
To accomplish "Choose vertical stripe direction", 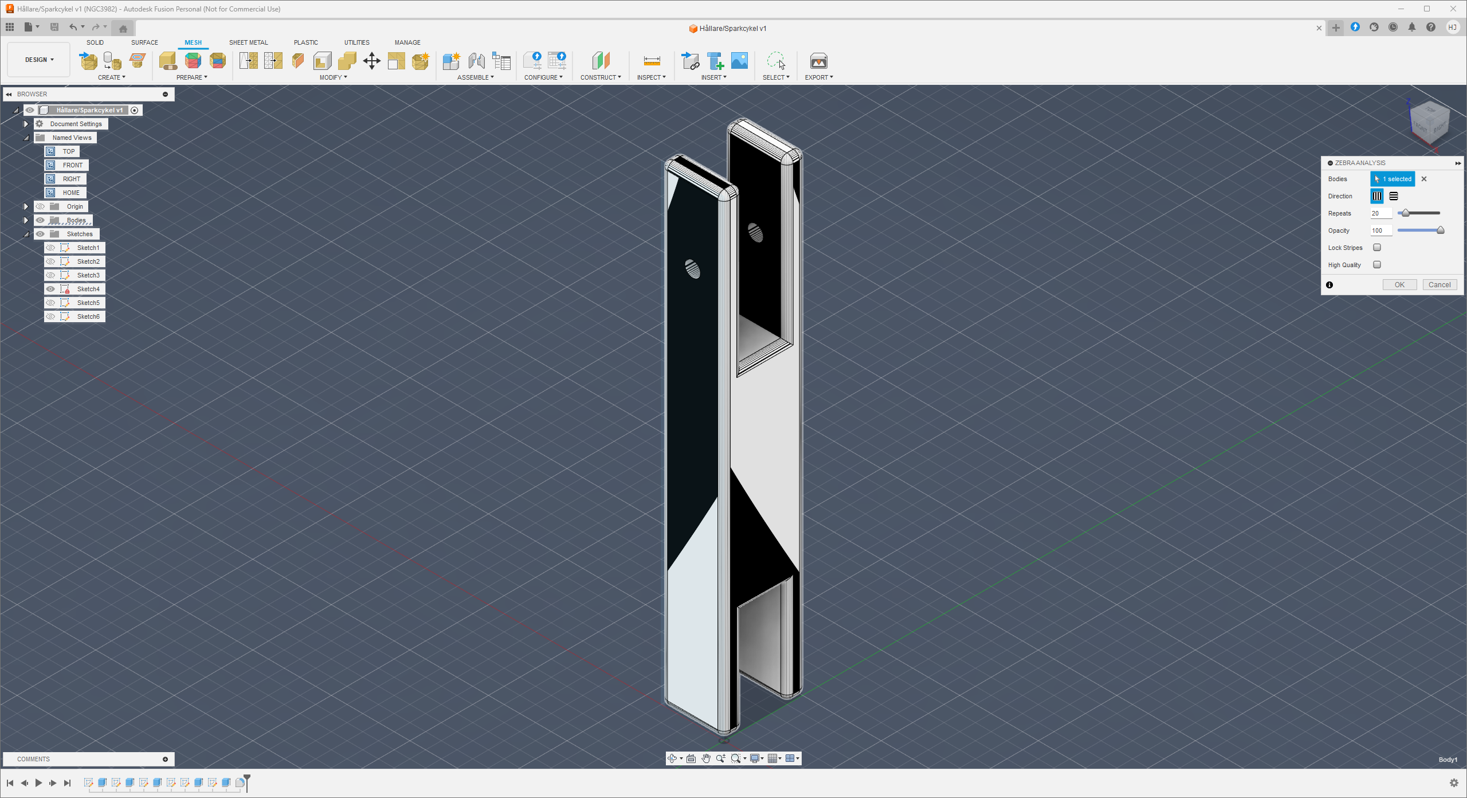I will point(1377,196).
